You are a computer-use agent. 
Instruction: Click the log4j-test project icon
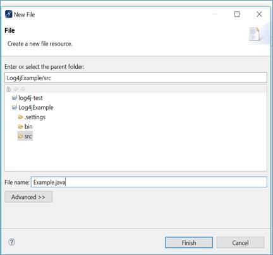pyautogui.click(x=15, y=98)
